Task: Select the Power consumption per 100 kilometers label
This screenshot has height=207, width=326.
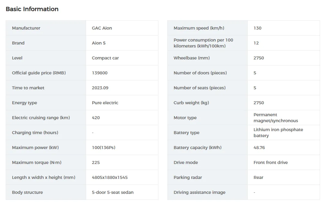Action: [x=203, y=43]
